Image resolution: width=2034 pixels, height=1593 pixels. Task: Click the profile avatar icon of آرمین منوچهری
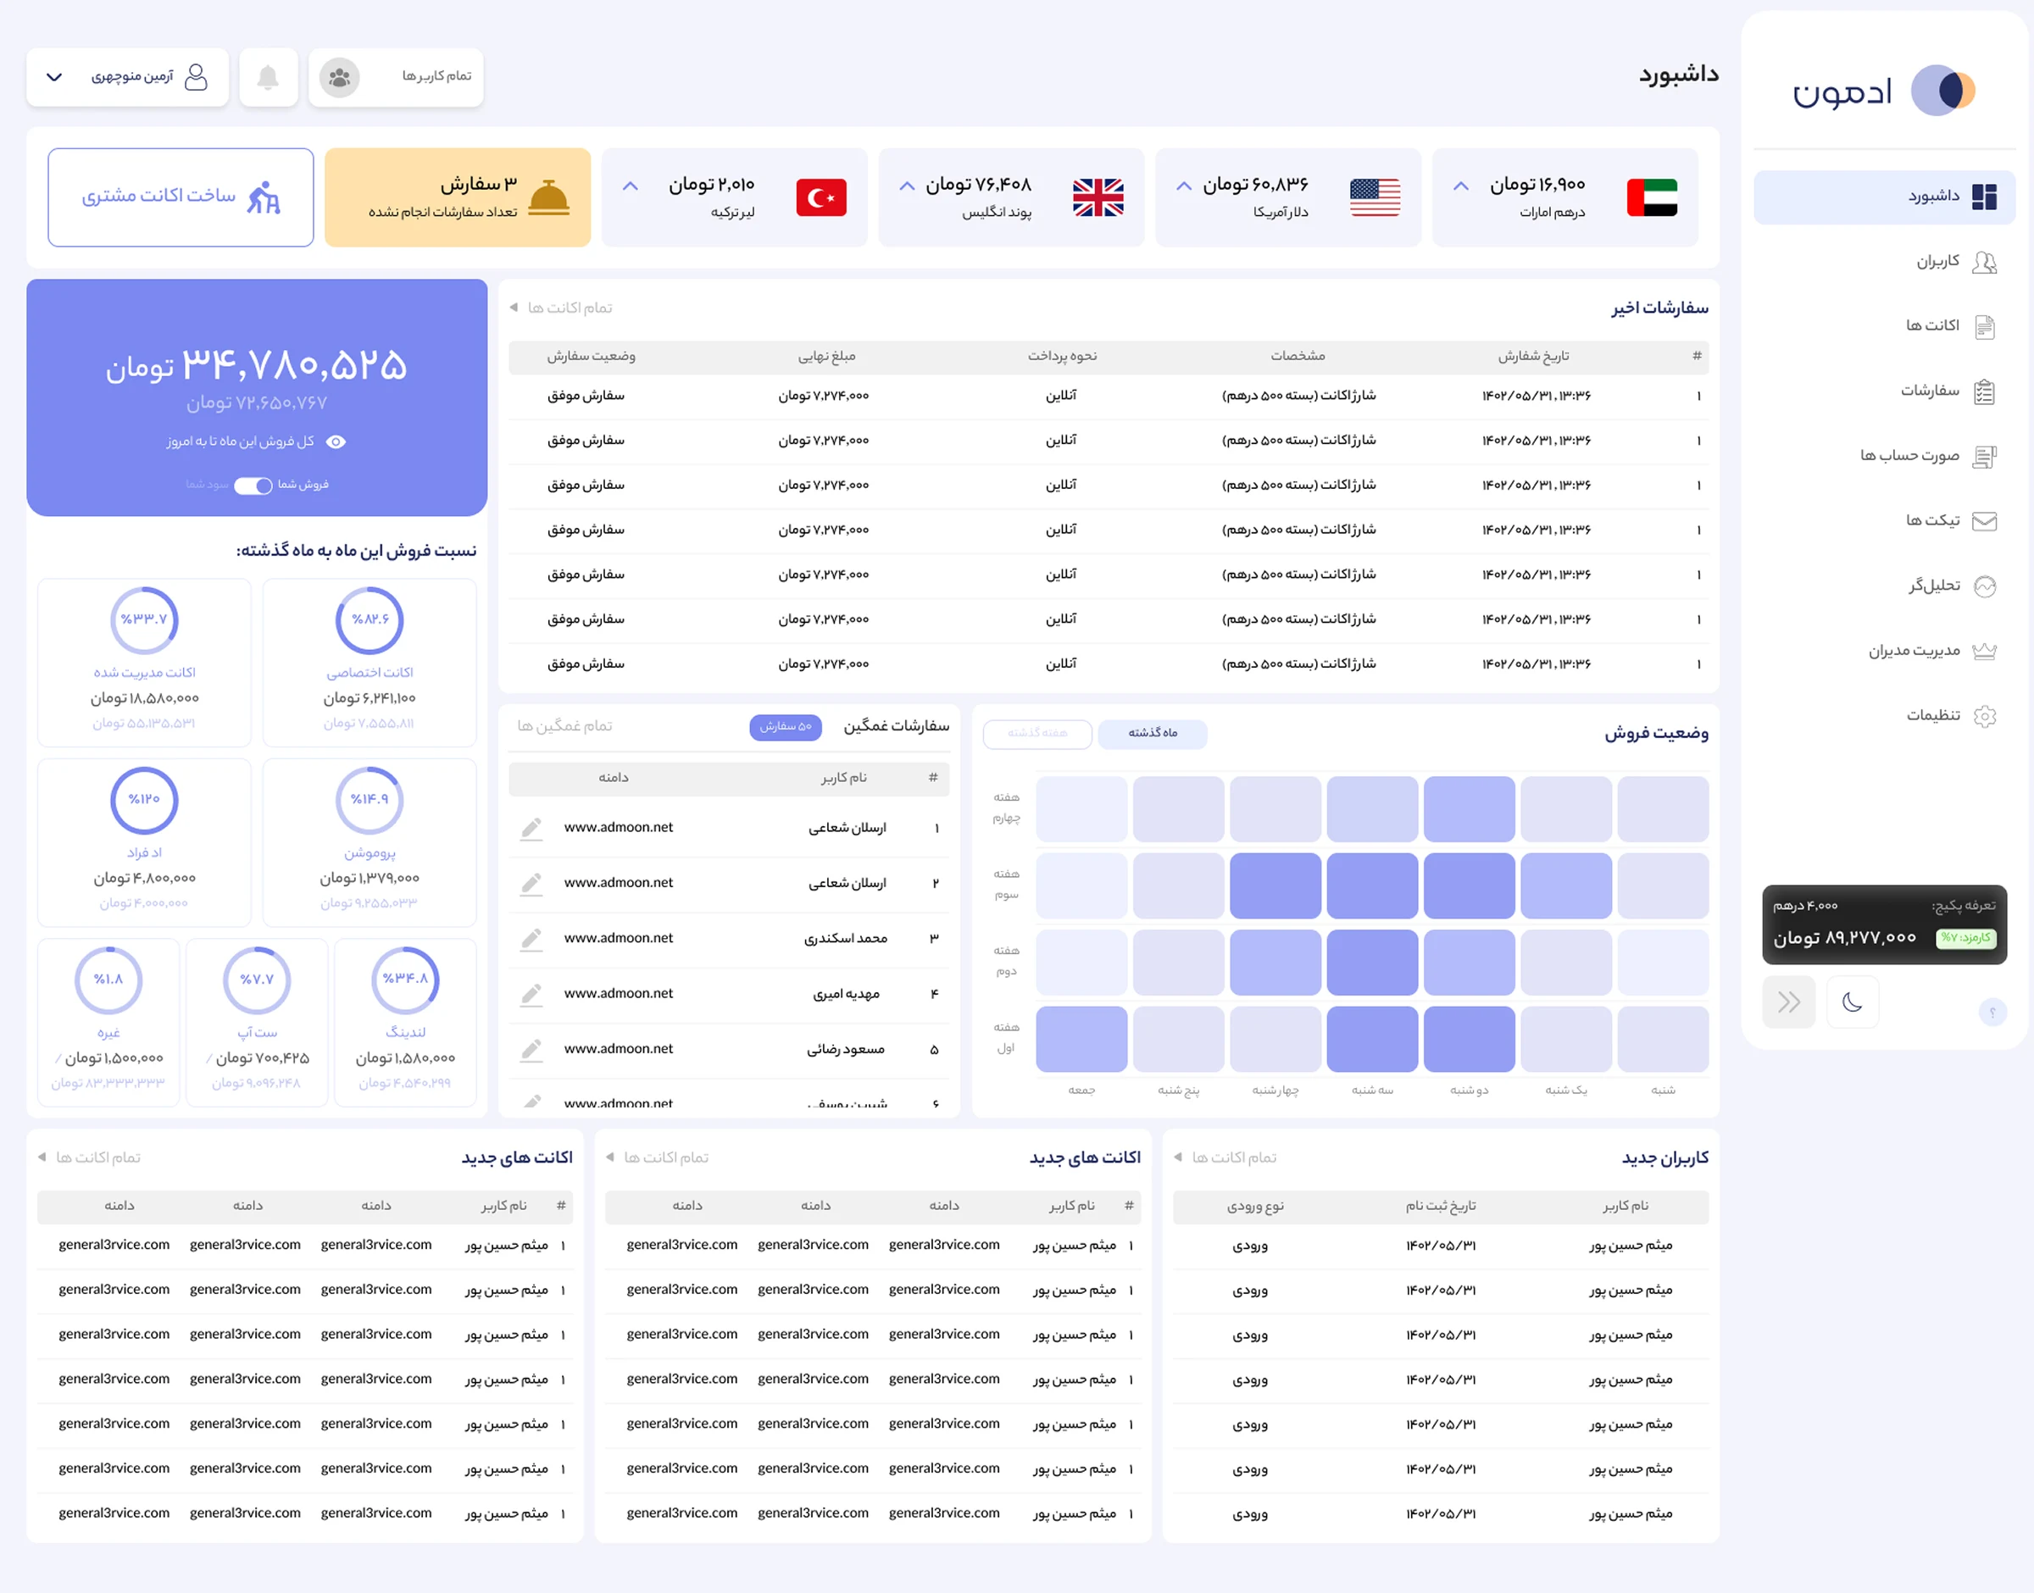pyautogui.click(x=196, y=76)
